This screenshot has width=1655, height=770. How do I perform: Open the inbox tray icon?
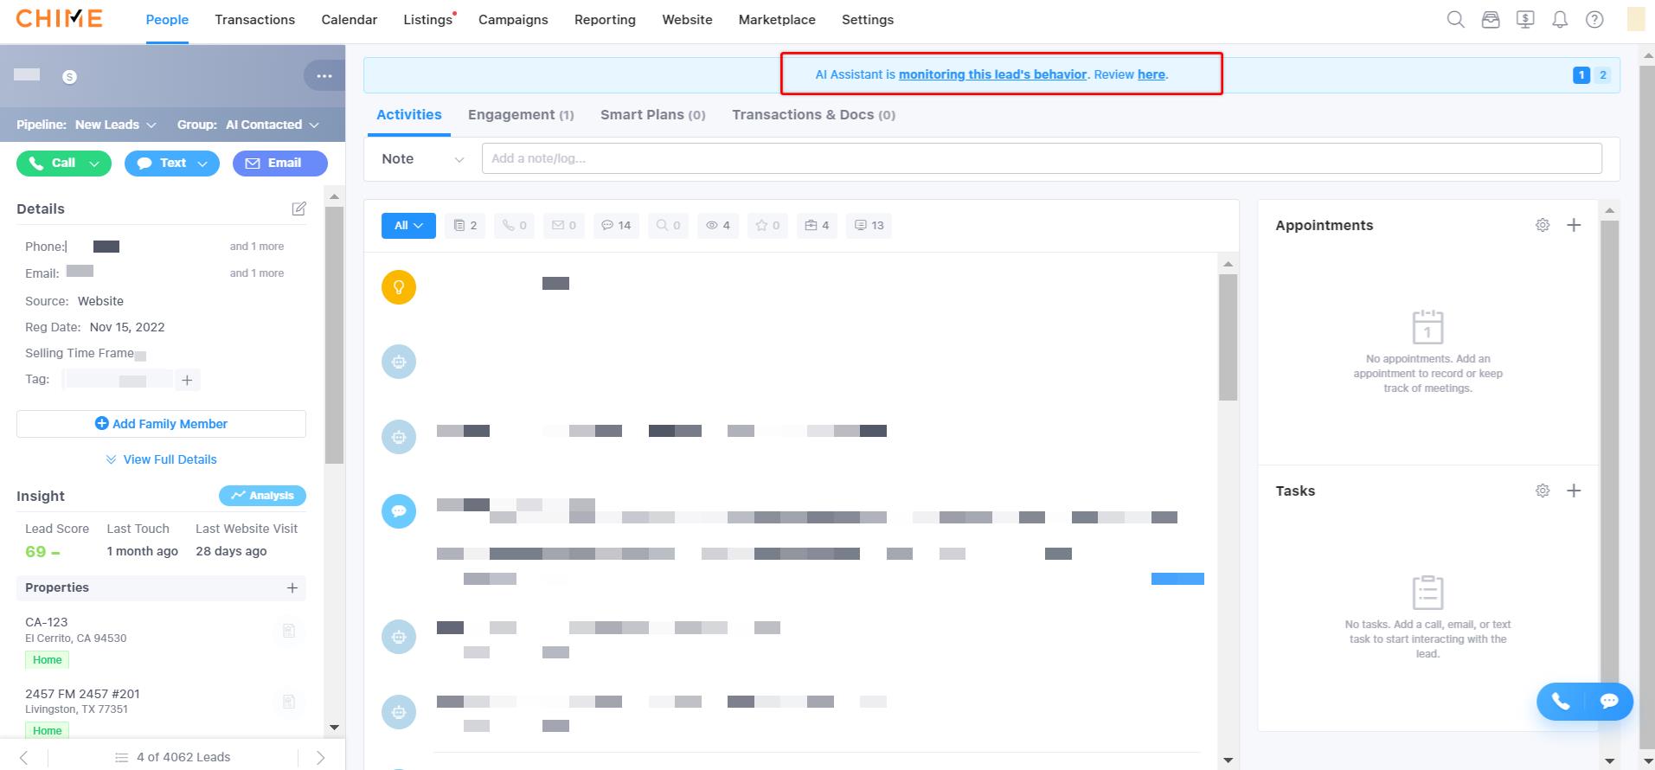pos(1491,19)
